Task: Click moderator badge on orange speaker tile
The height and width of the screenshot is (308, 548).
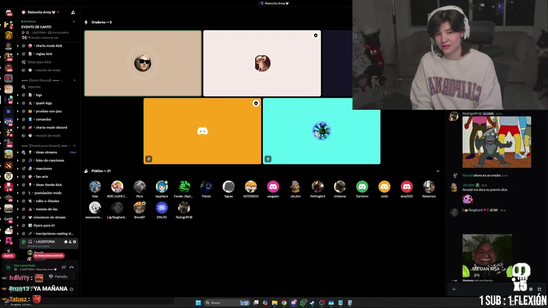Action: coord(256,103)
